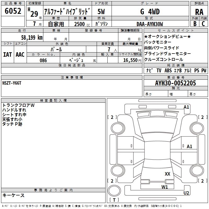
Task: Click the lot number 6052
Action: pyautogui.click(x=13, y=12)
